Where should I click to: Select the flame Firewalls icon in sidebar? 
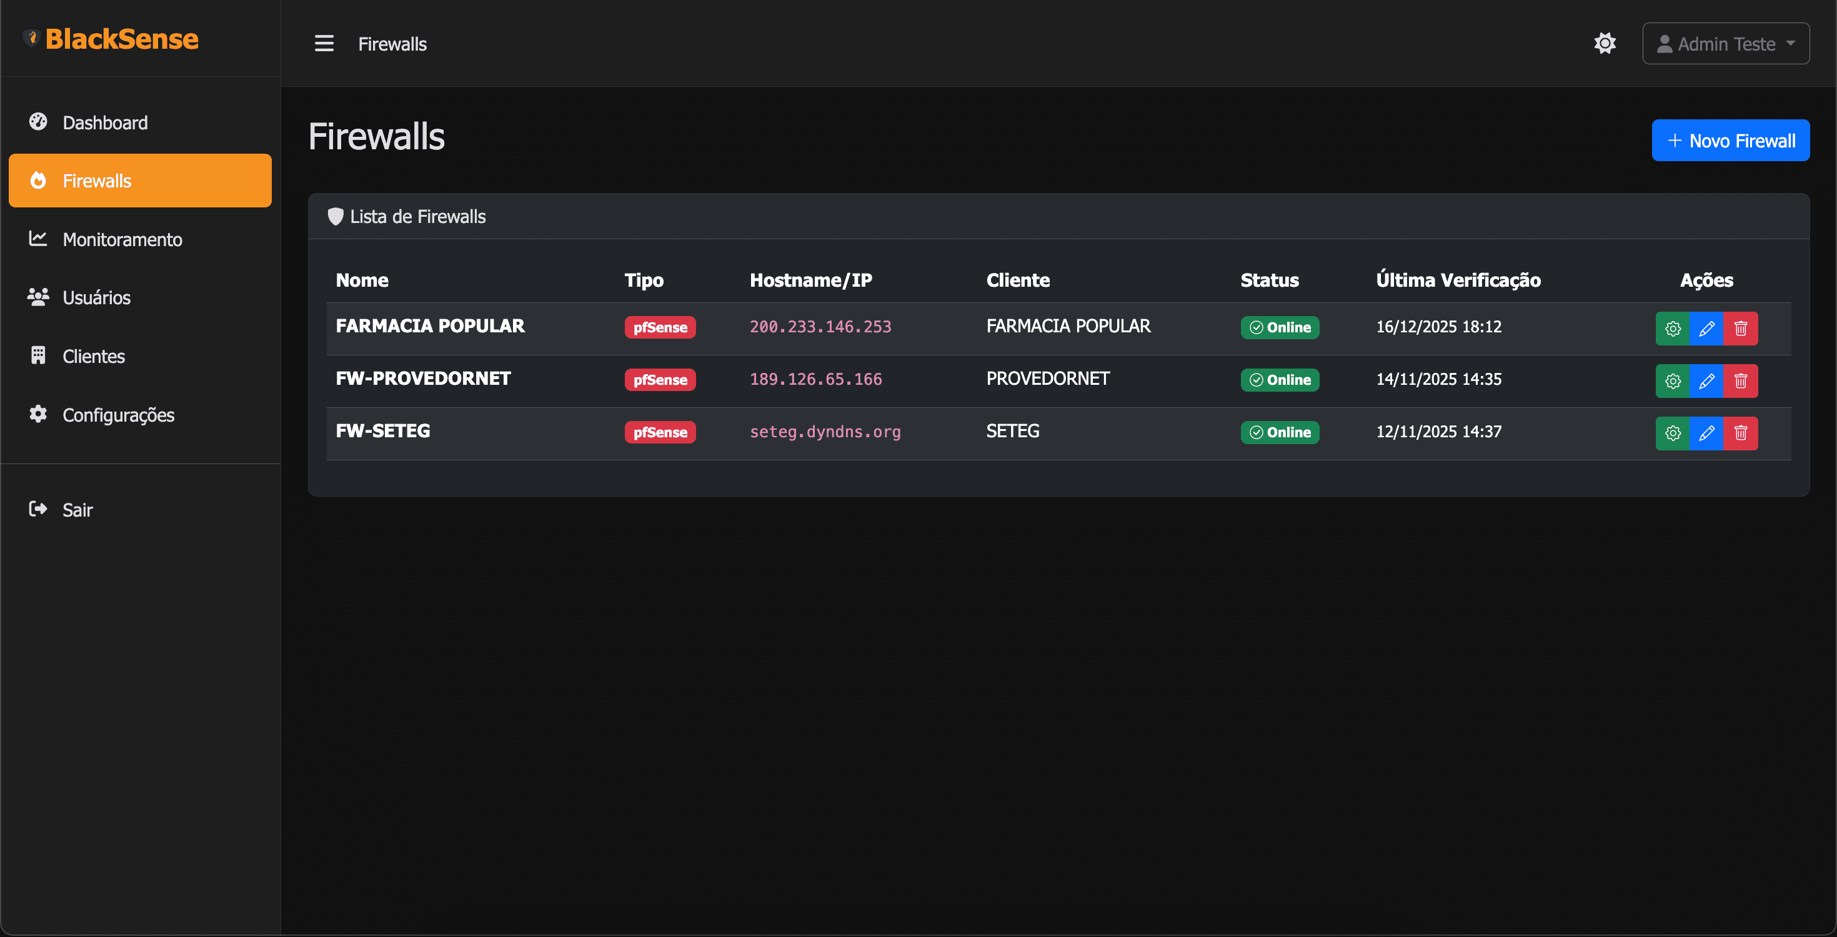tap(37, 181)
